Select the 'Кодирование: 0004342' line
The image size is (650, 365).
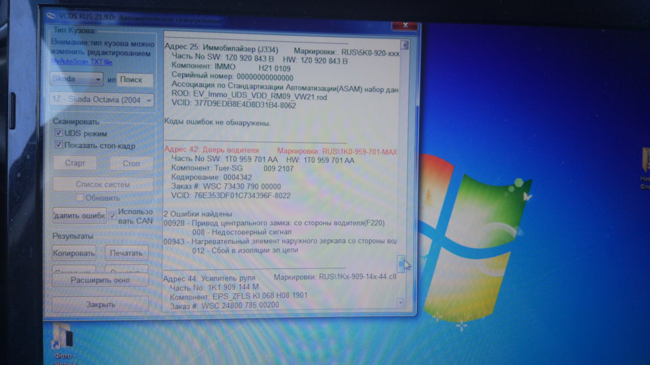[x=211, y=177]
